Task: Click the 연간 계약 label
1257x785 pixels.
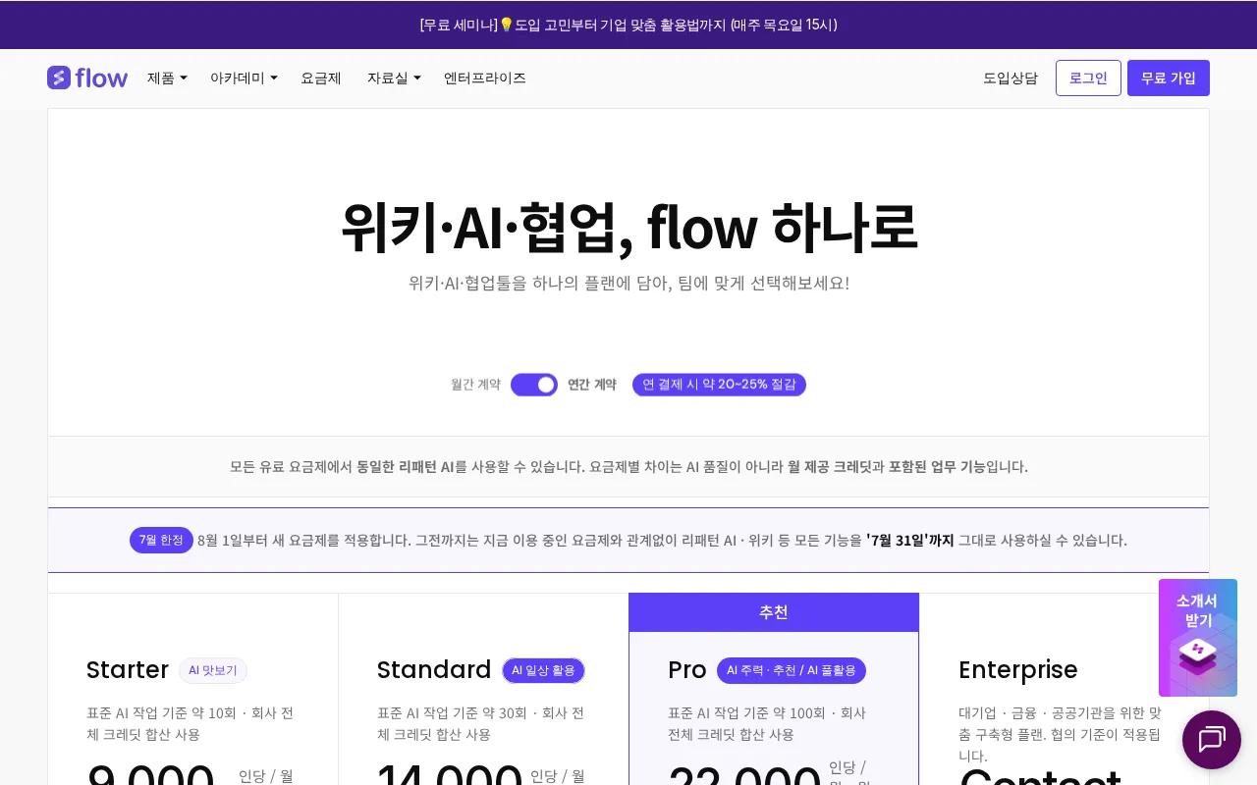Action: [592, 385]
